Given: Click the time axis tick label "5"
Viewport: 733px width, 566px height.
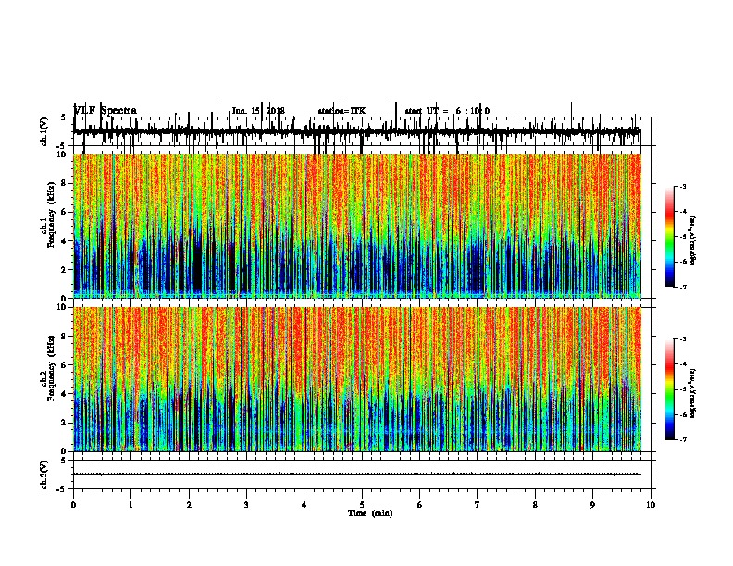Looking at the screenshot, I should point(362,505).
